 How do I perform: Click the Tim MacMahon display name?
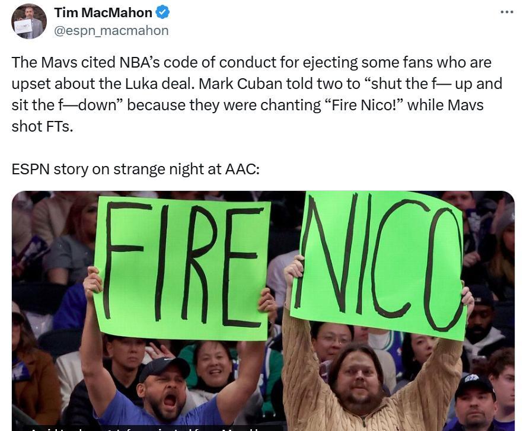pos(103,12)
